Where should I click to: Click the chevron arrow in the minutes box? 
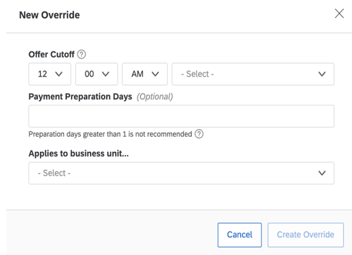coord(106,74)
